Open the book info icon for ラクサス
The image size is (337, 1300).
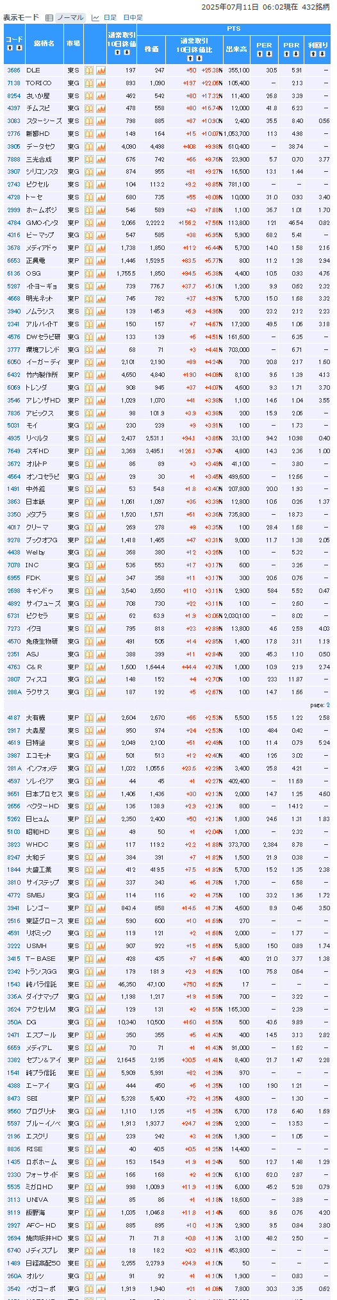coord(90,692)
